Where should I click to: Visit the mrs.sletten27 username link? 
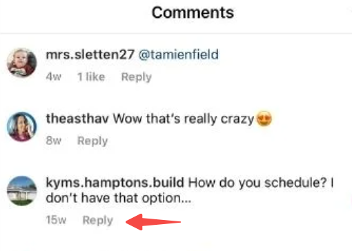click(x=90, y=54)
